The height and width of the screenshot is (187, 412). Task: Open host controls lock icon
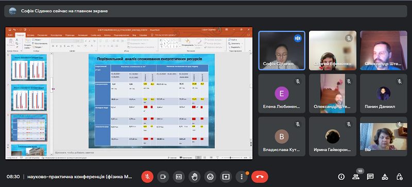pyautogui.click(x=400, y=177)
